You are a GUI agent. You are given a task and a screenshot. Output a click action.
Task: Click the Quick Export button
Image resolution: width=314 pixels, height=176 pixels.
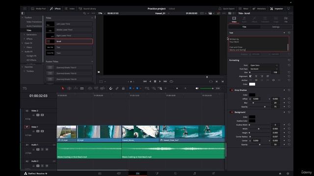point(226,9)
